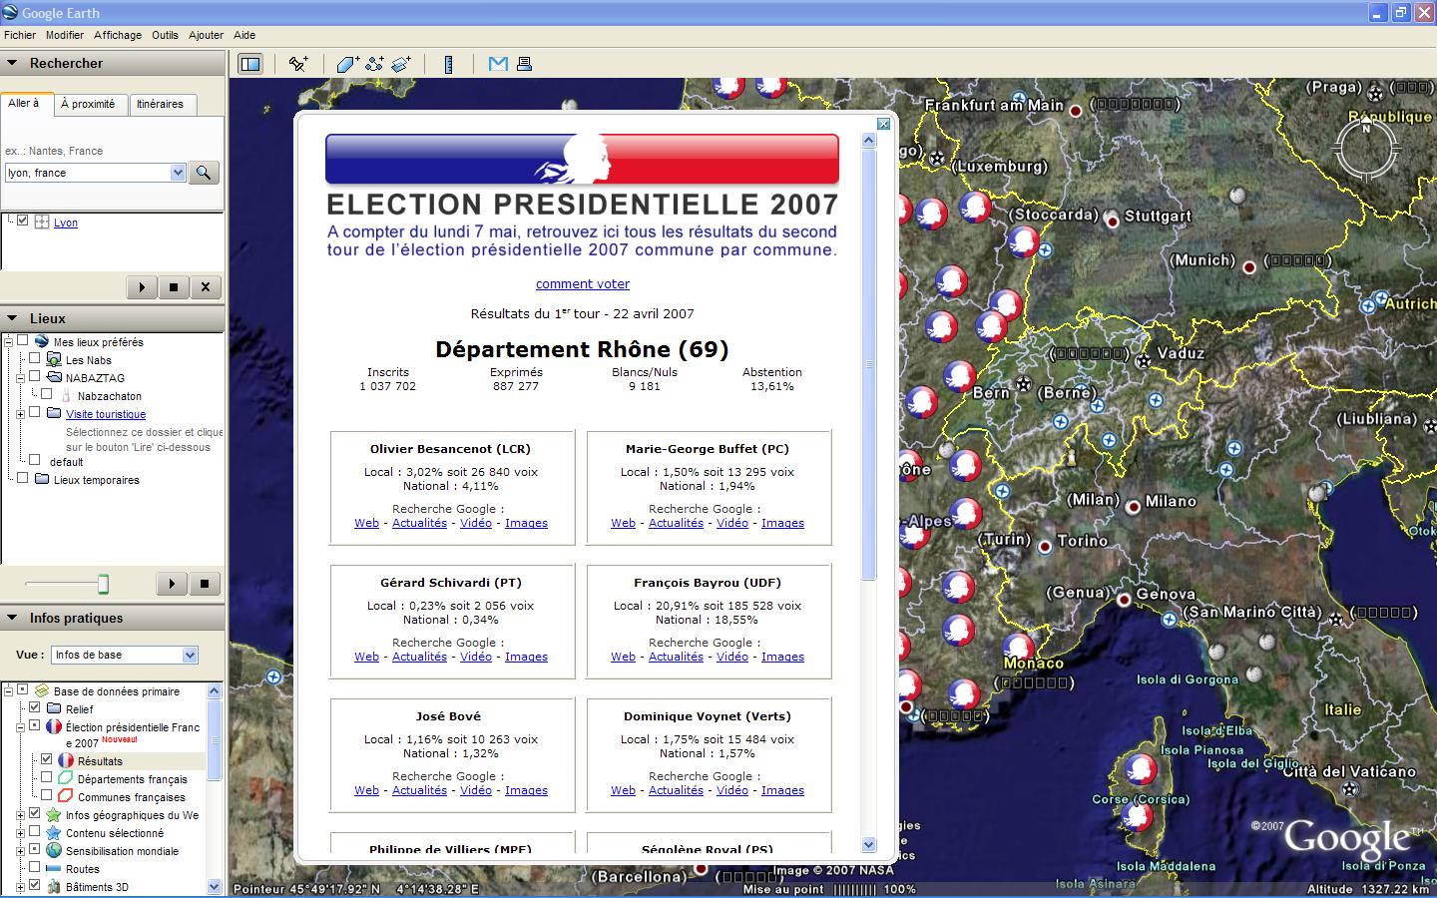The image size is (1437, 898).
Task: Expand the Contenu sélectionné tree node
Action: coord(20,833)
